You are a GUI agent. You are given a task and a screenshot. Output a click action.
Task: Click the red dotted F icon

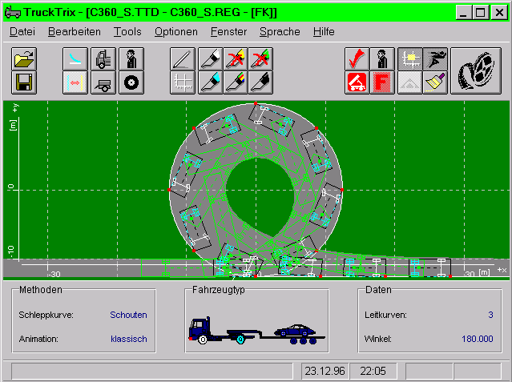tap(382, 82)
